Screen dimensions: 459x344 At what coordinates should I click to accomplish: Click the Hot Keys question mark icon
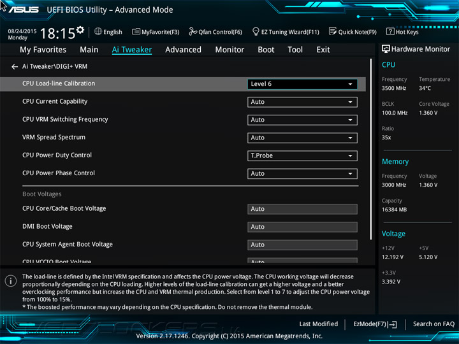click(x=390, y=31)
